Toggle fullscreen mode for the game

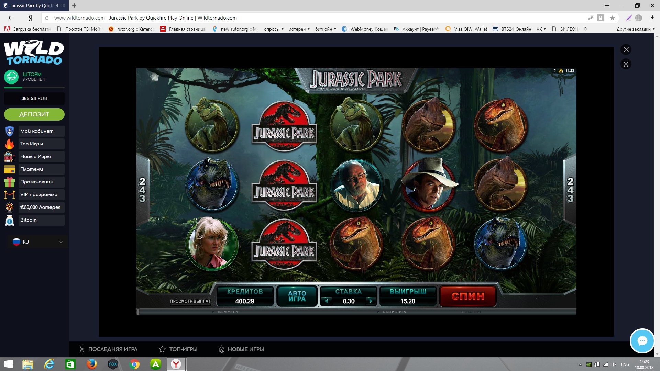(626, 64)
